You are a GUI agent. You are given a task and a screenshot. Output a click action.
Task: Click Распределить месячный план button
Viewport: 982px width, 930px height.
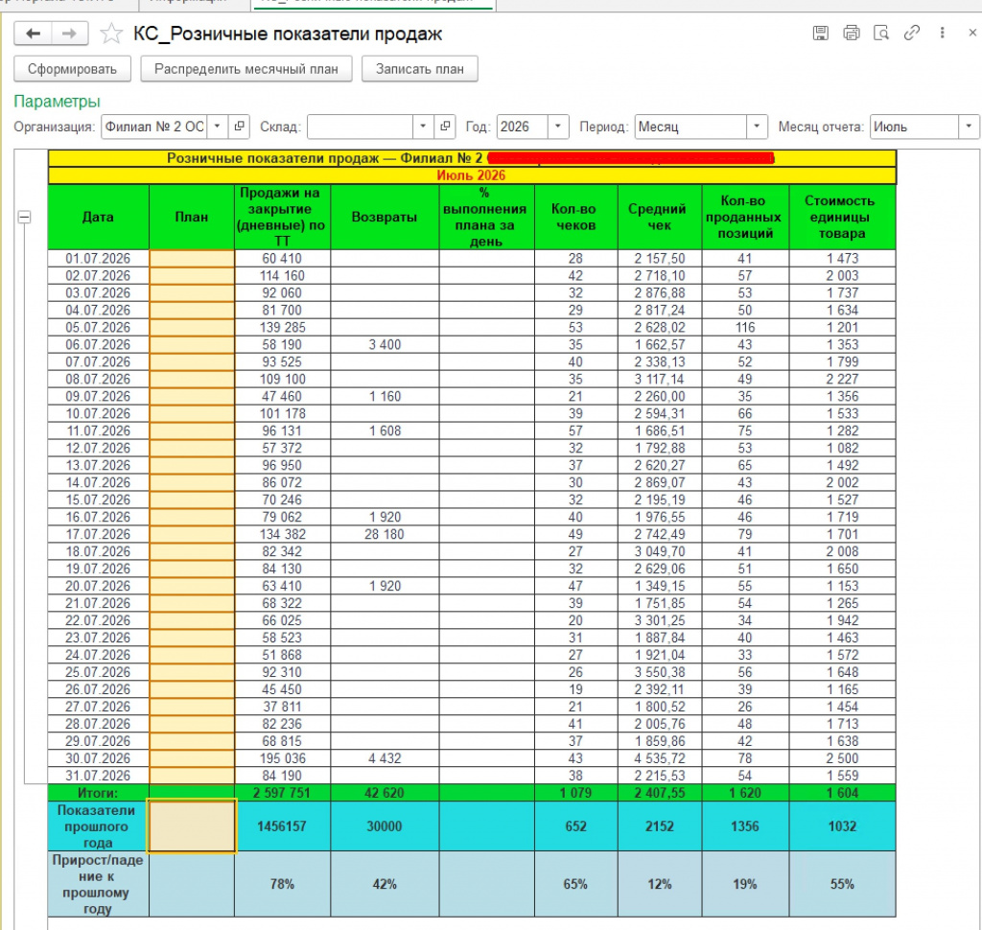[x=246, y=69]
